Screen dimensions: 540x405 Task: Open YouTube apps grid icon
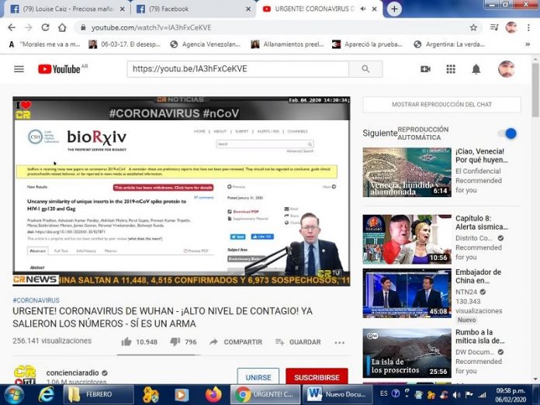click(x=451, y=69)
